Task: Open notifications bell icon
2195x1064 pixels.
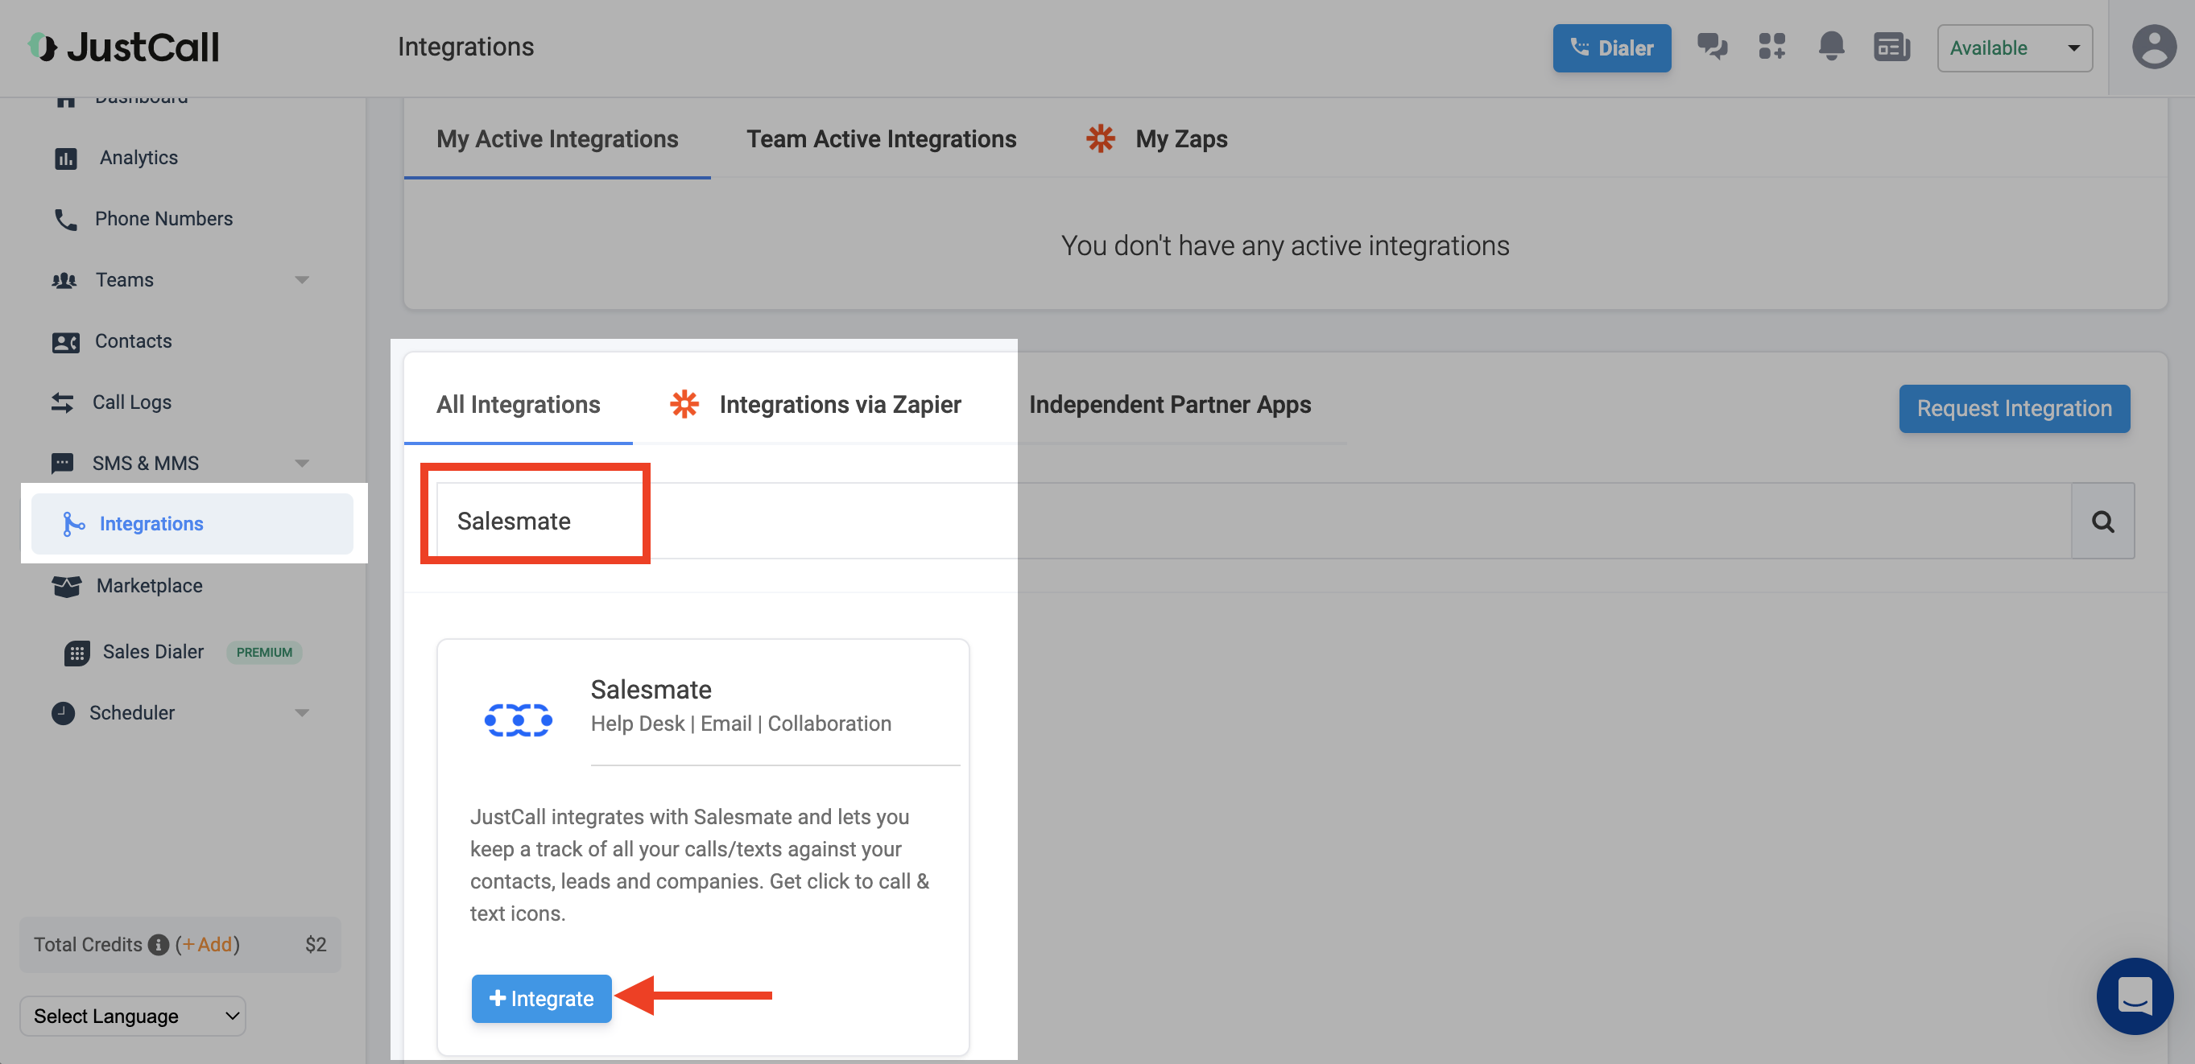Action: pyautogui.click(x=1830, y=47)
